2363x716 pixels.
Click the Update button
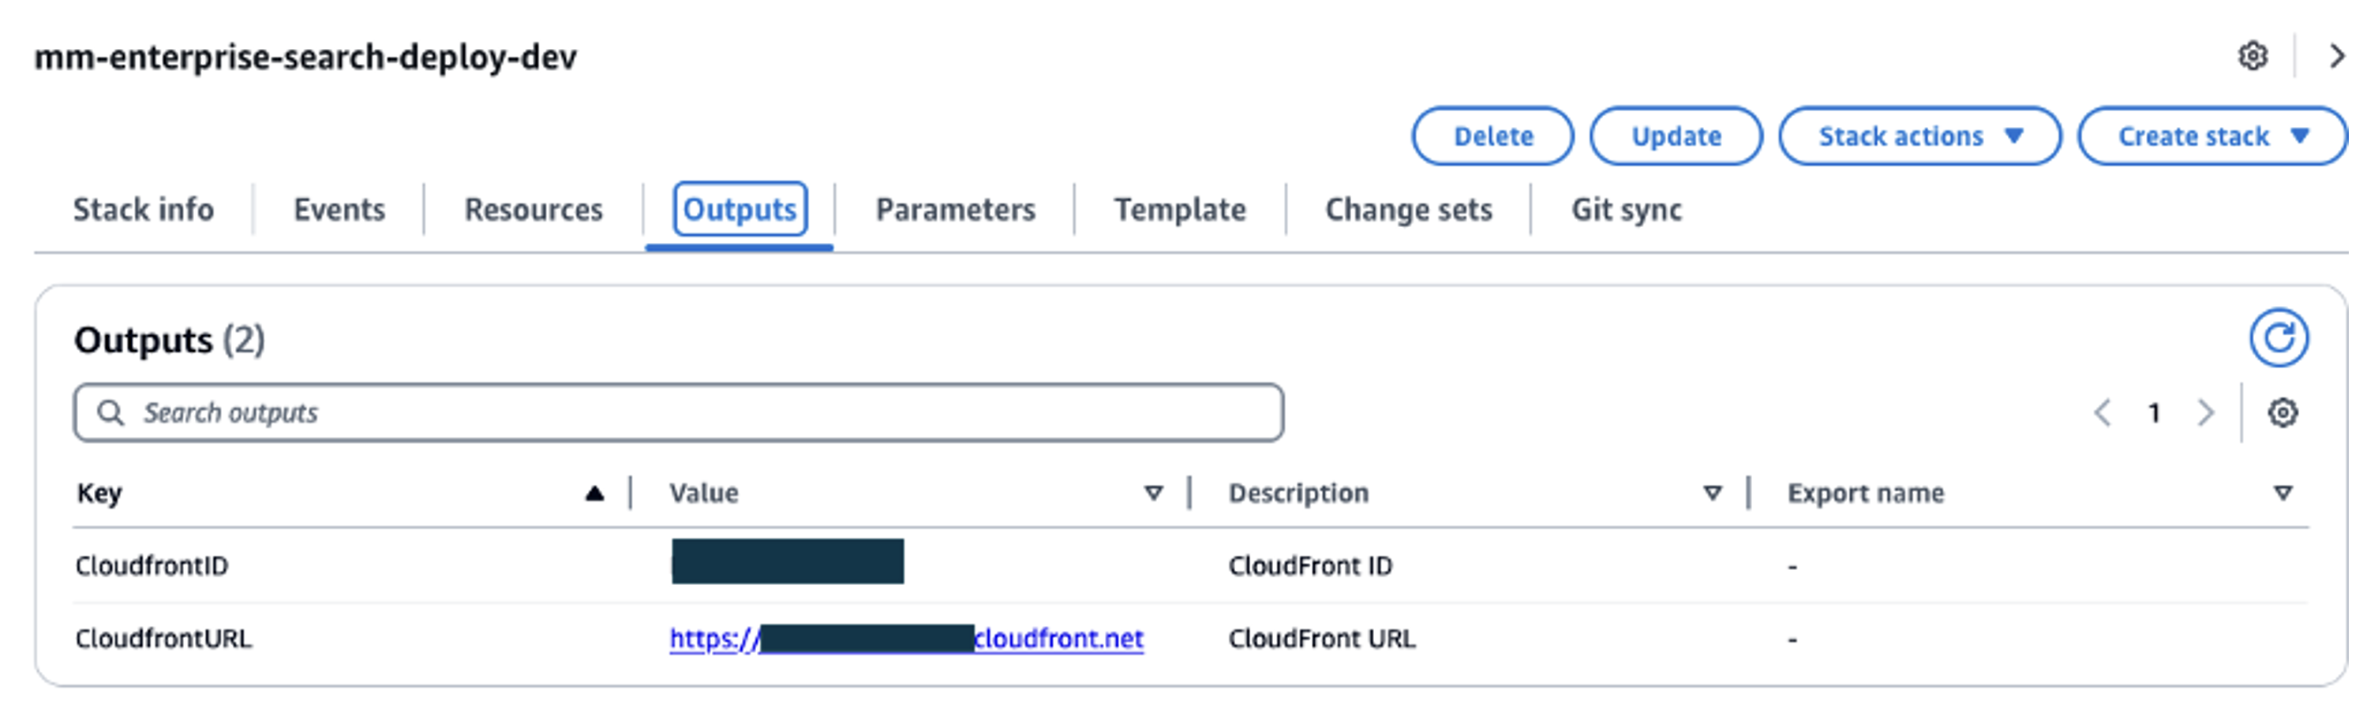pos(1676,136)
